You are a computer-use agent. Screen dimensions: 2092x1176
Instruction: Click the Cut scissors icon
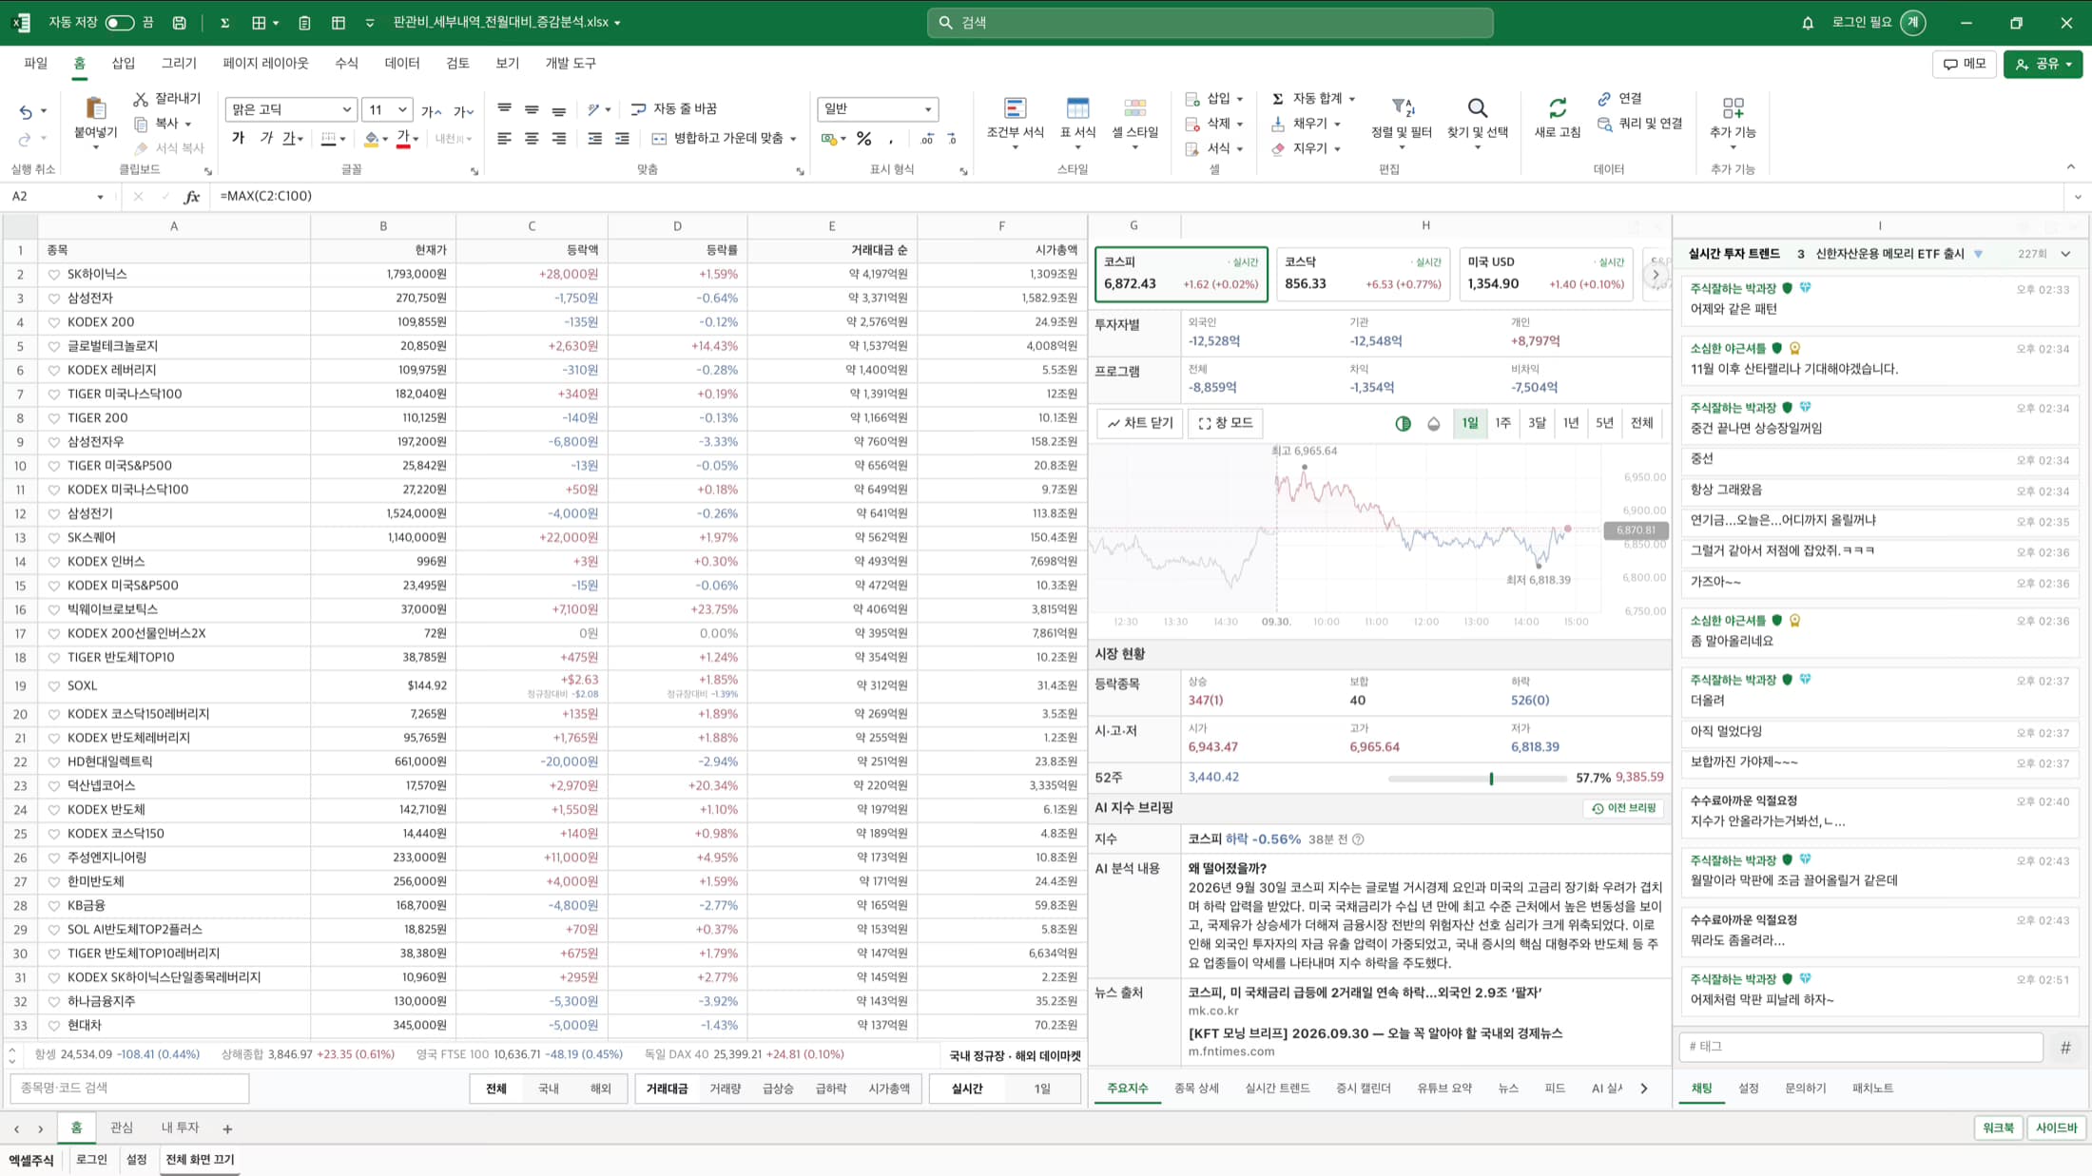coord(141,99)
